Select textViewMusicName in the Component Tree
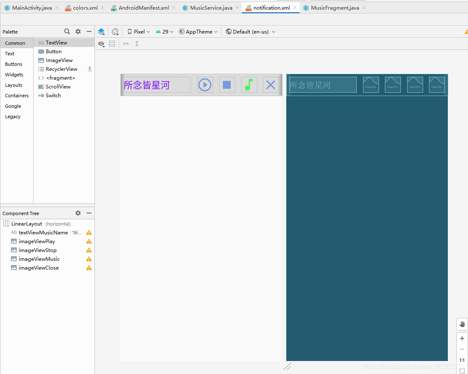Image resolution: width=468 pixels, height=374 pixels. pos(47,233)
